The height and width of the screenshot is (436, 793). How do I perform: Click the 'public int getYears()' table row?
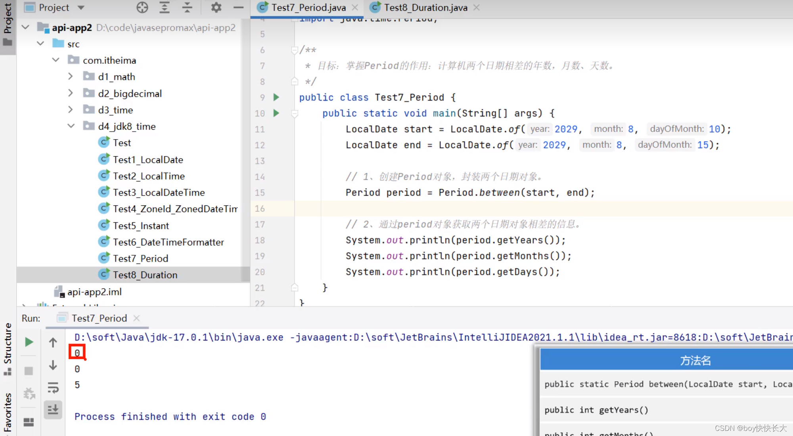(666, 410)
